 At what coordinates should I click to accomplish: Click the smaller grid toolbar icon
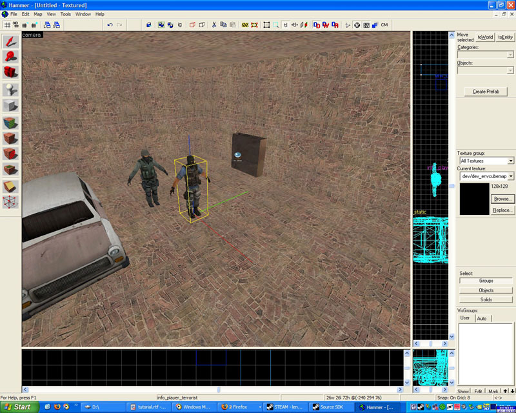(x=25, y=25)
